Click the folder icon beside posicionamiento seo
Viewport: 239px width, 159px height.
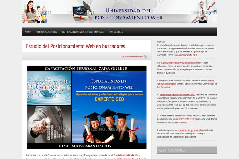tap(145, 56)
